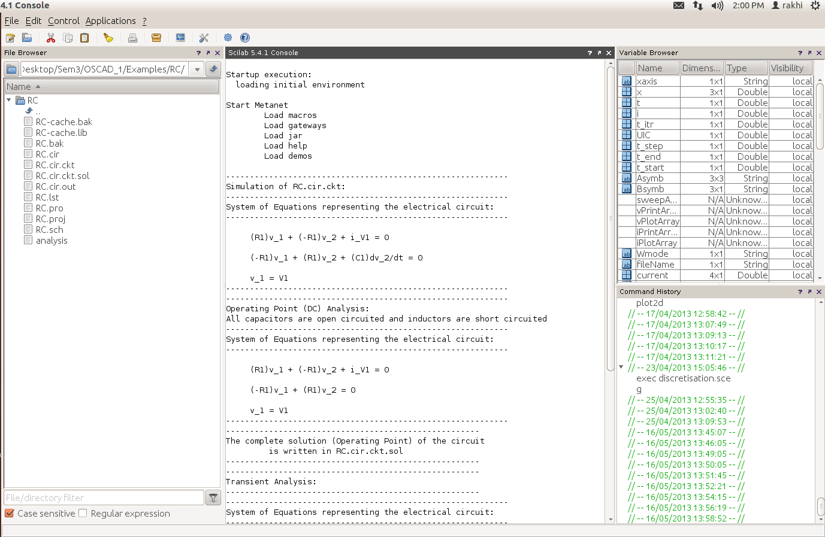Click the File/directory filter input field

[x=104, y=497]
